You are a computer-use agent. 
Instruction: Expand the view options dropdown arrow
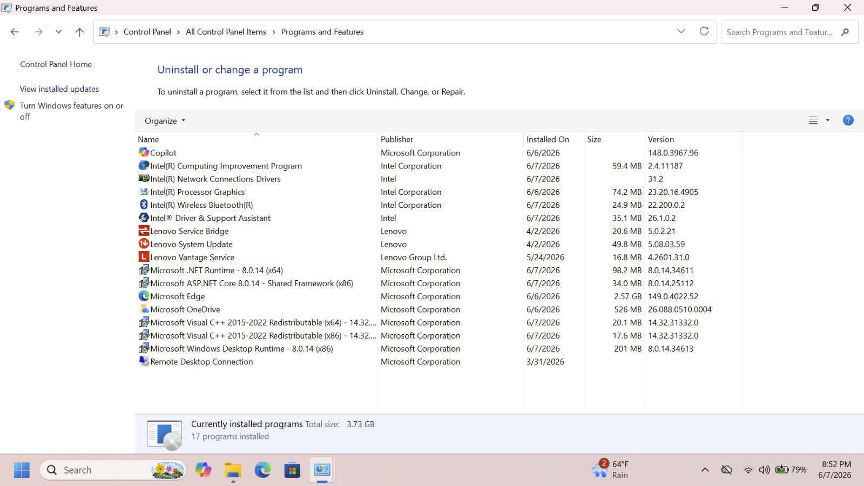pyautogui.click(x=828, y=120)
